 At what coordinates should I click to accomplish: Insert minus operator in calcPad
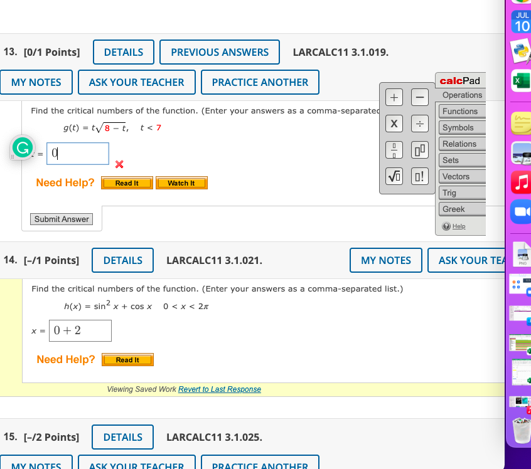click(x=419, y=97)
